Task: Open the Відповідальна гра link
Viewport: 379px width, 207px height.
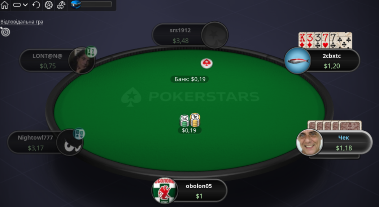Action: point(22,22)
